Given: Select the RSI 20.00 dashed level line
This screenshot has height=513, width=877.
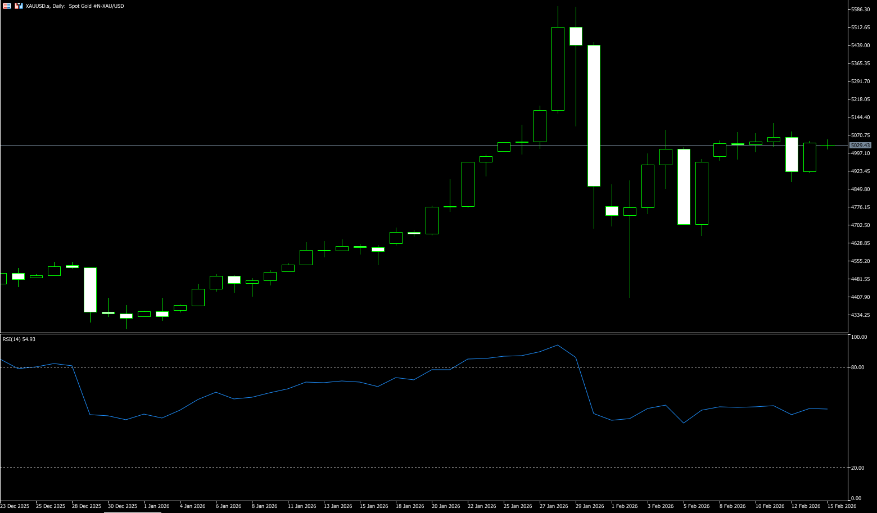Looking at the screenshot, I should (394, 467).
